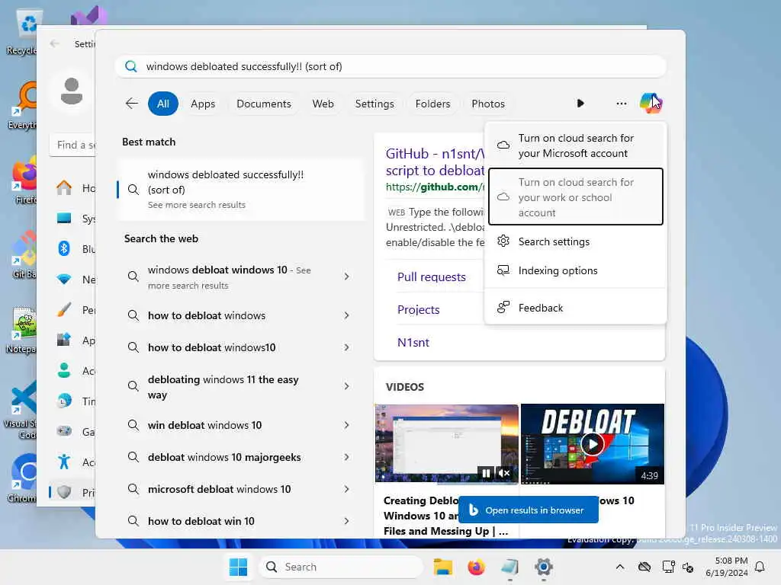Select the All filter tab
781x585 pixels.
pyautogui.click(x=163, y=104)
